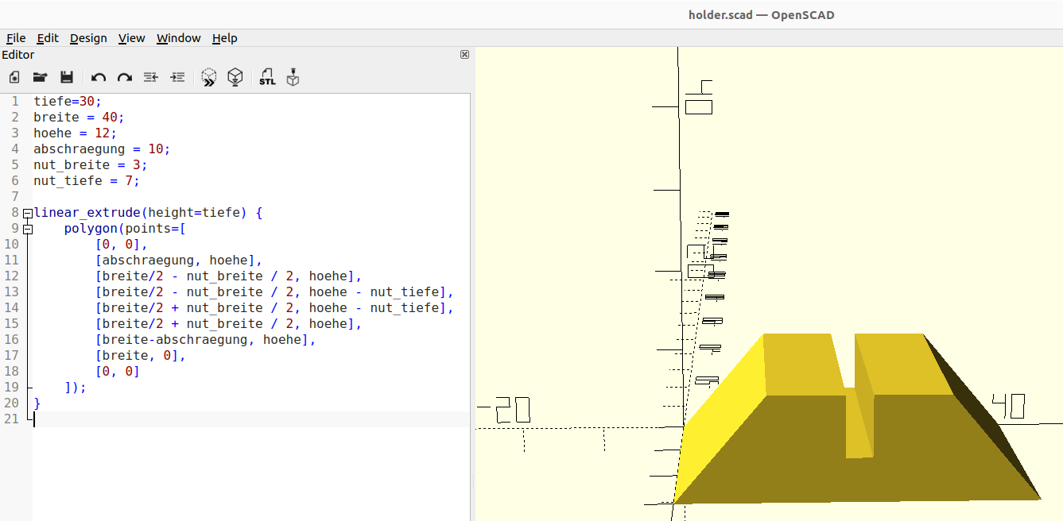Open the Window menu
The image size is (1063, 521).
click(178, 38)
